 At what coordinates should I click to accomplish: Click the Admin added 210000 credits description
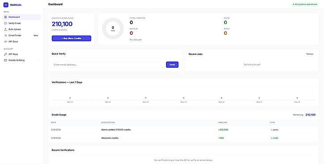116,130
